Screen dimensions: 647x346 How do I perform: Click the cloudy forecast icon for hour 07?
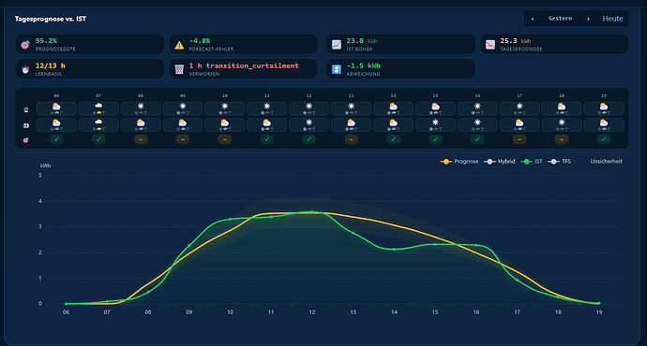(x=98, y=107)
